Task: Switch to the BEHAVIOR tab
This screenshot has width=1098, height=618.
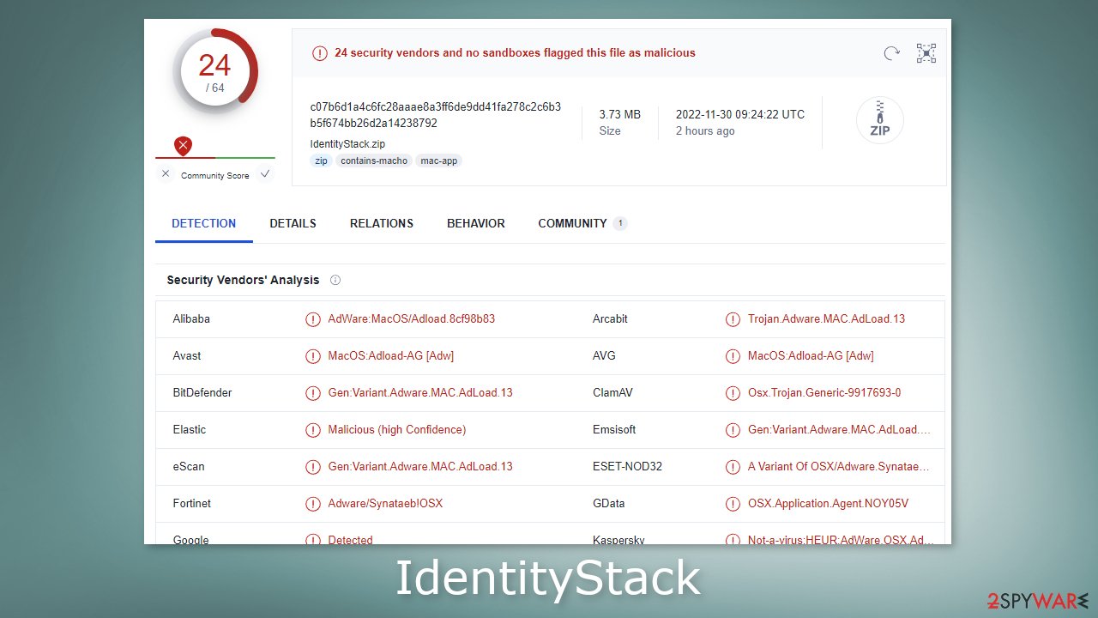Action: [475, 223]
